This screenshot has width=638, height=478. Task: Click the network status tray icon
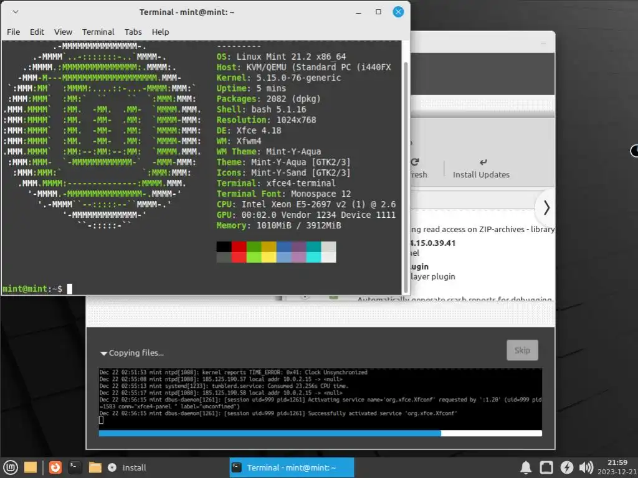coord(546,467)
